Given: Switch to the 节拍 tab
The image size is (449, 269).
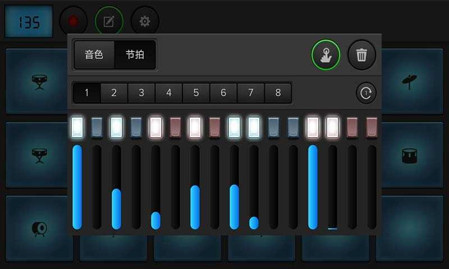Looking at the screenshot, I should 135,55.
